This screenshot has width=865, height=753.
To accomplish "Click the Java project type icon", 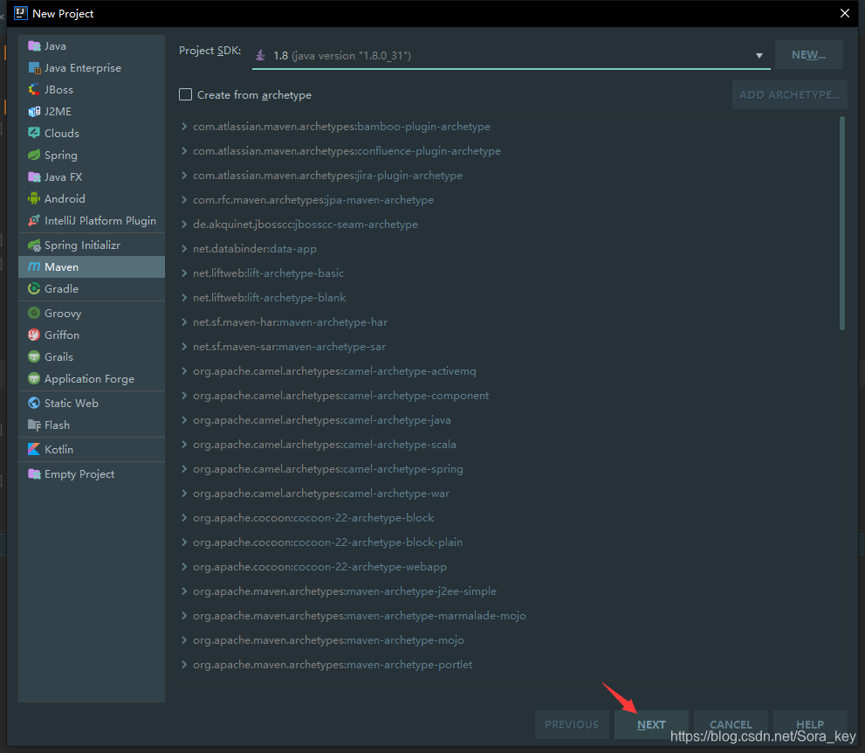I will click(x=34, y=45).
